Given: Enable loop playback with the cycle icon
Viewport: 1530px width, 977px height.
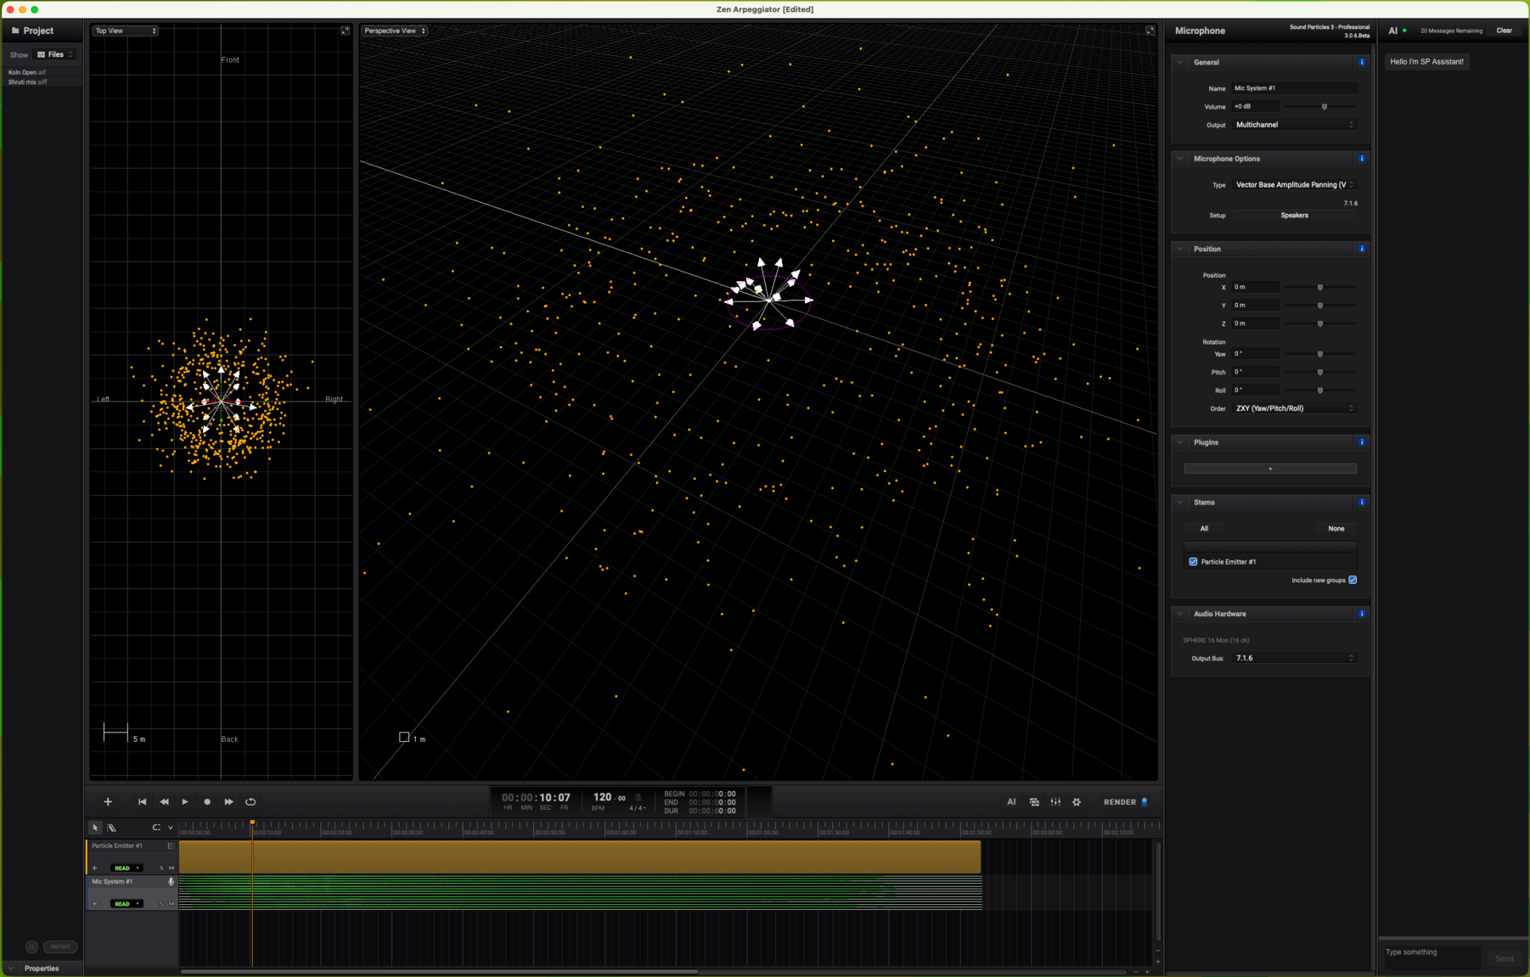Looking at the screenshot, I should point(251,801).
